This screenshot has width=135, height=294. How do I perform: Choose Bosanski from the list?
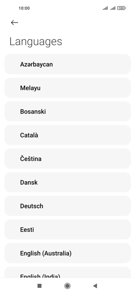[67, 111]
